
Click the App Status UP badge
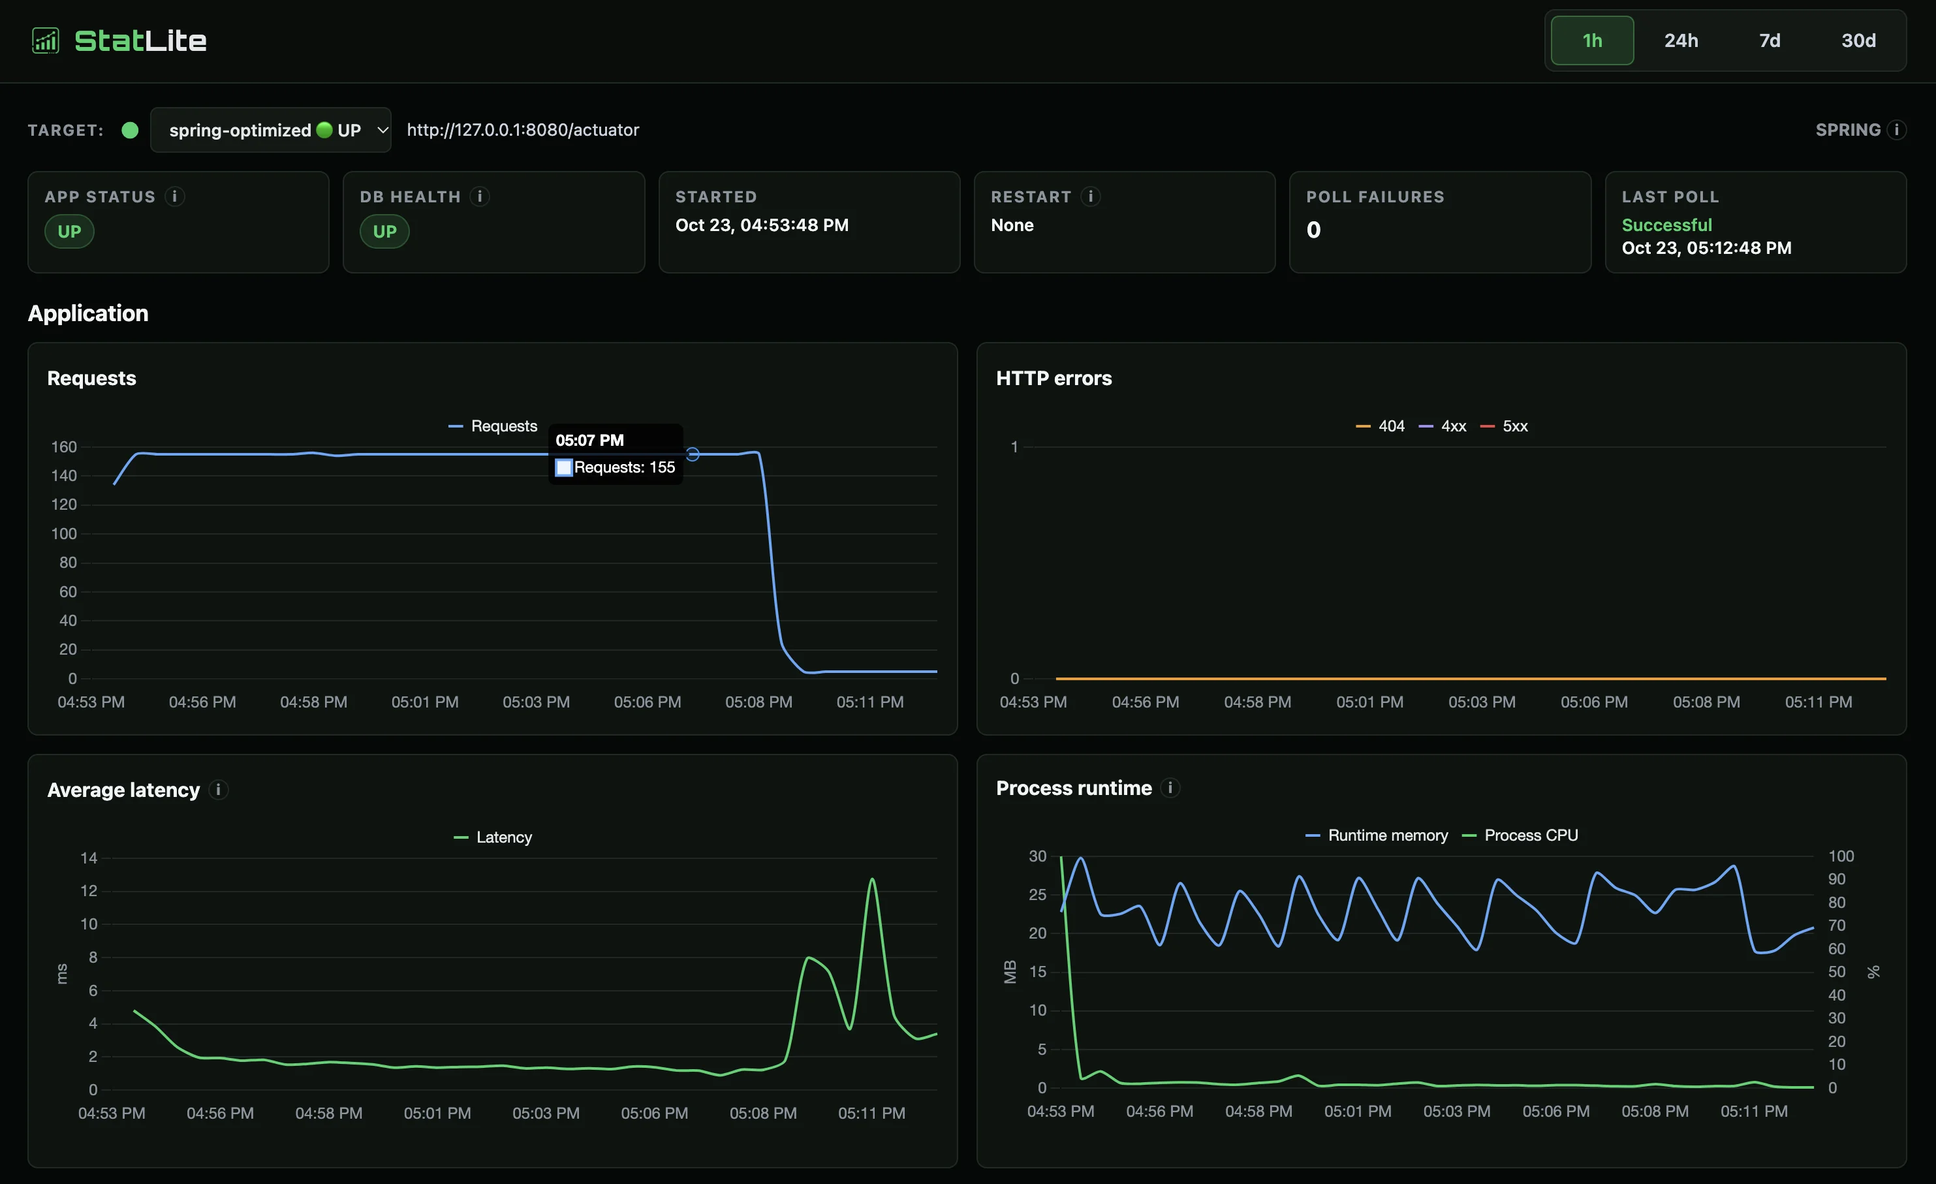tap(69, 232)
